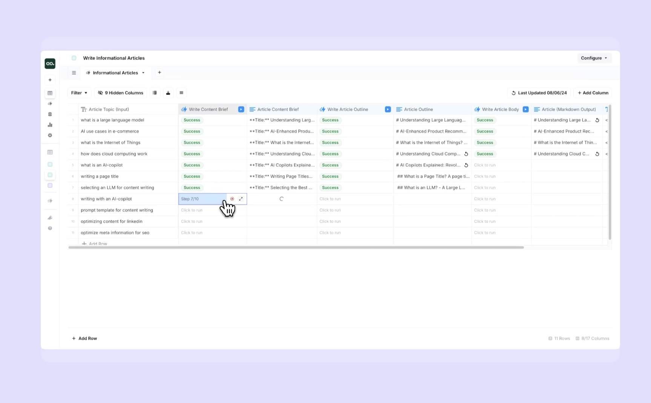Open the Filter dropdown
651x403 pixels.
pyautogui.click(x=79, y=93)
